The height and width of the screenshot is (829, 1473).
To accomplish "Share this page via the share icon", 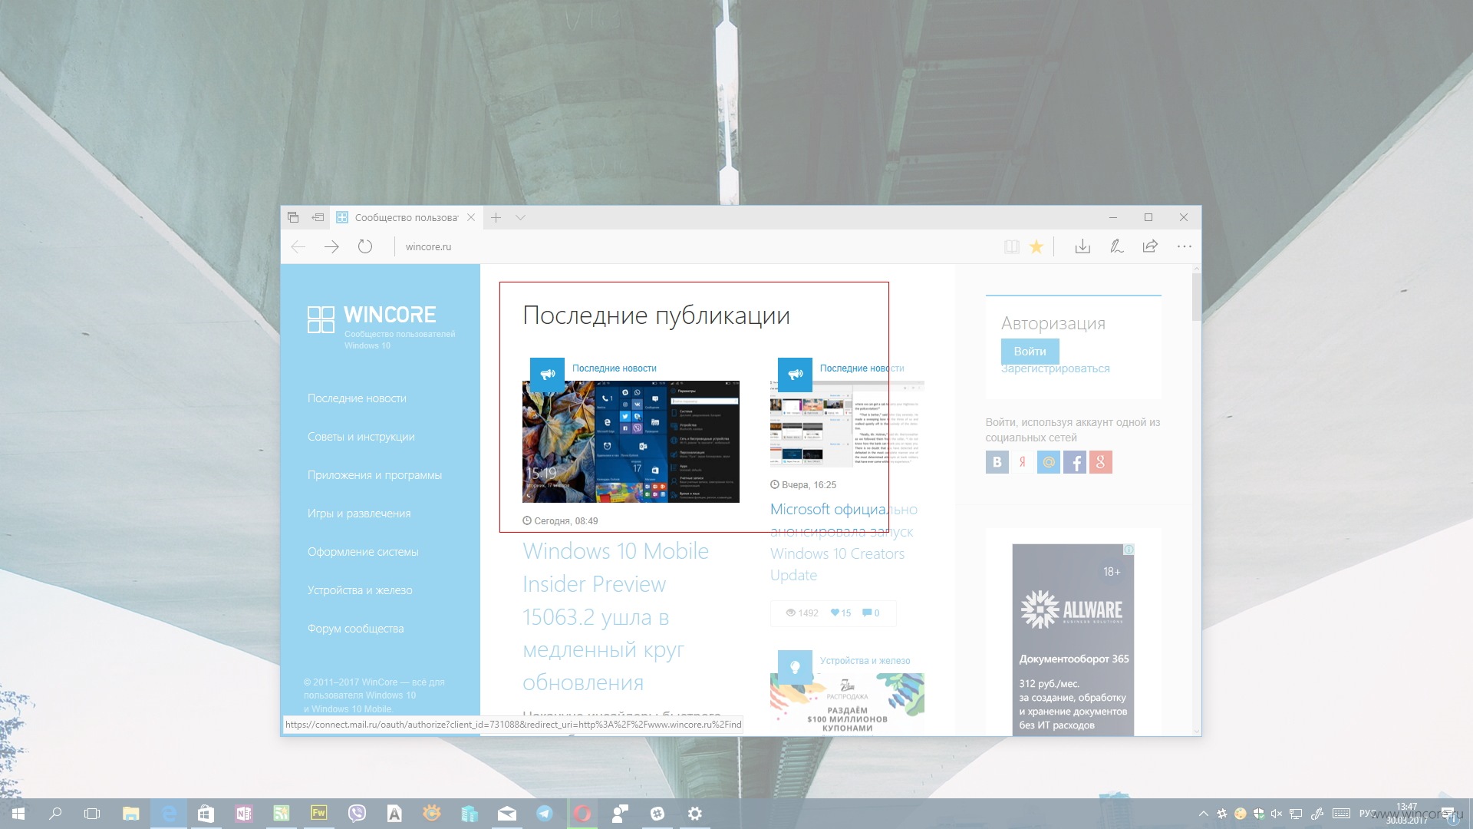I will point(1150,246).
